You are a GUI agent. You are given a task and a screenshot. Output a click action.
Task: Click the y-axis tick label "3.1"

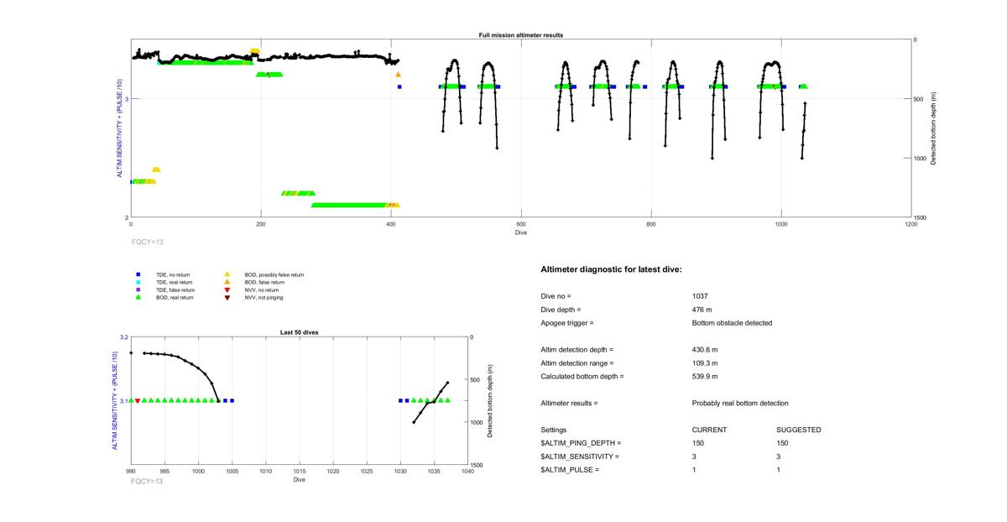coord(124,401)
